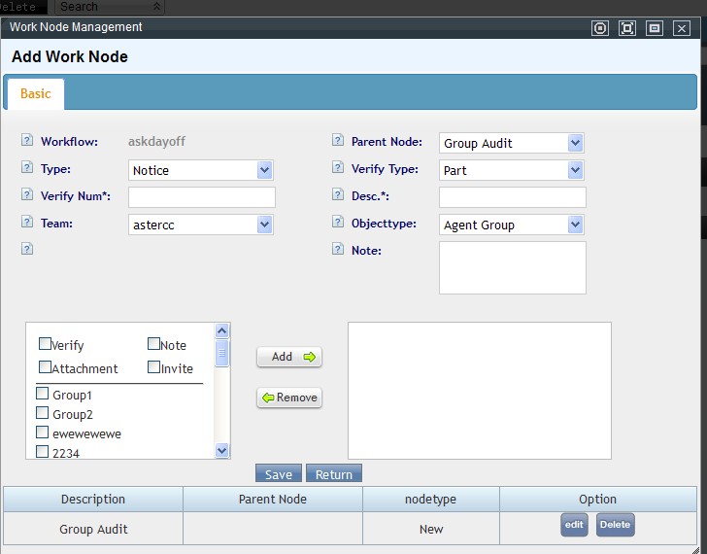The width and height of the screenshot is (707, 554).
Task: Expand the Parent Node dropdown
Action: pos(512,143)
